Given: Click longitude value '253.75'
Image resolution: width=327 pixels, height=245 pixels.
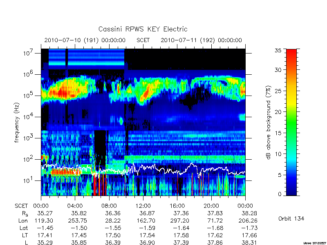Looking at the screenshot, I should pos(77,220).
